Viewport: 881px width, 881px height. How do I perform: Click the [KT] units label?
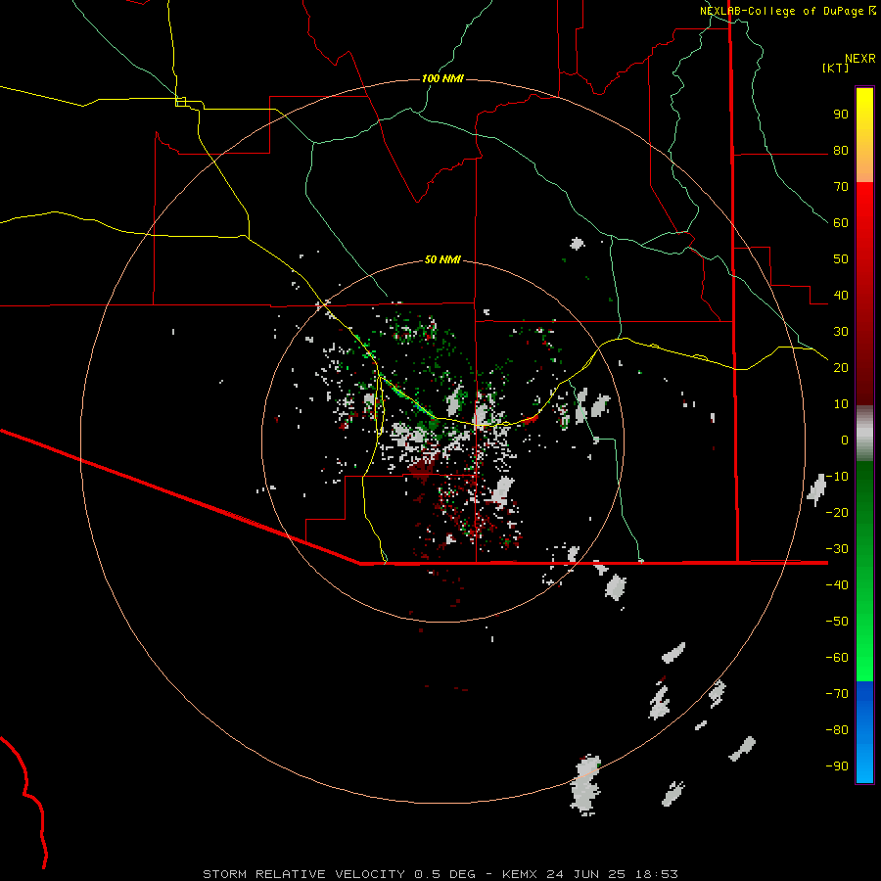pos(836,68)
